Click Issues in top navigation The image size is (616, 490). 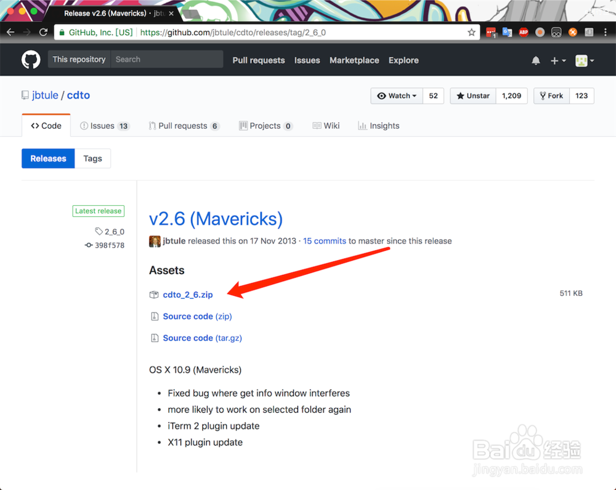point(307,60)
